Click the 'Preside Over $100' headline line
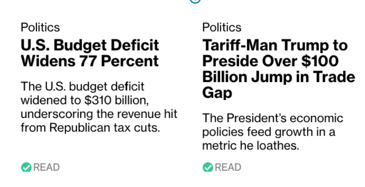The image size is (365, 187). click(270, 61)
